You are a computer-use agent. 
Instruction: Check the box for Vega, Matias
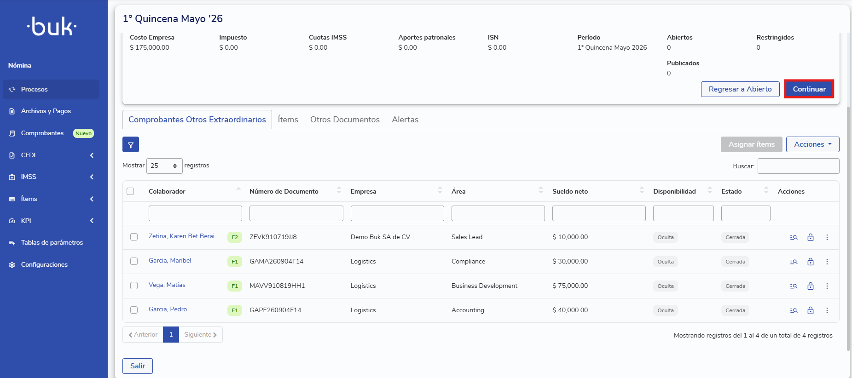pos(134,286)
